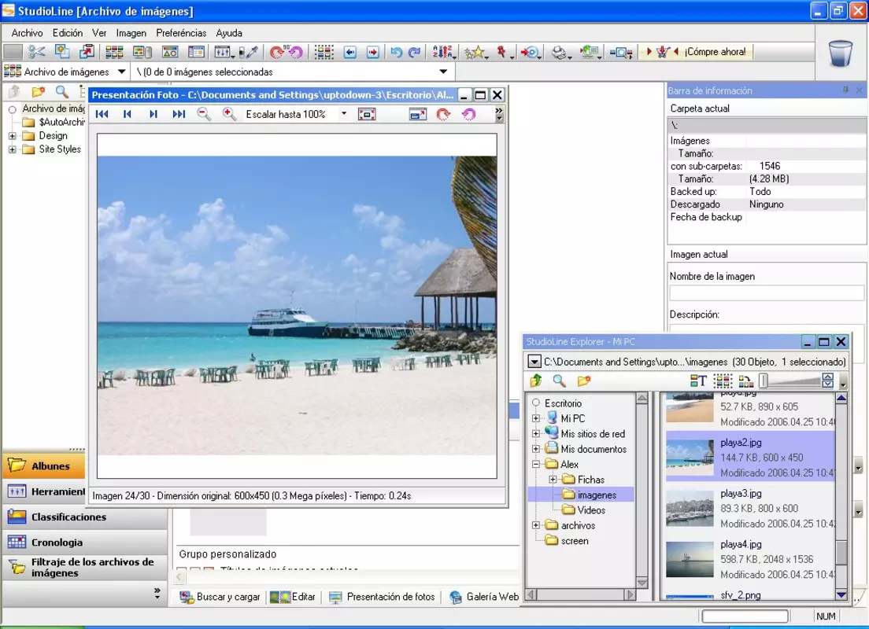Click the Nombre de la imagen field

(x=767, y=292)
